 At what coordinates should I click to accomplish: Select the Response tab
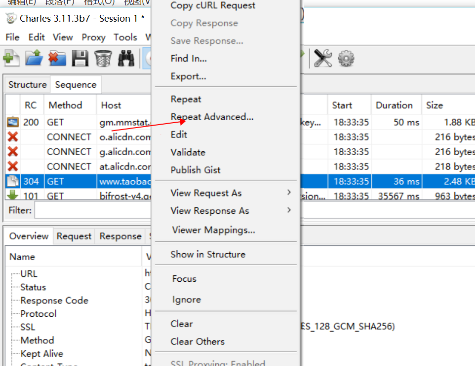pyautogui.click(x=120, y=236)
